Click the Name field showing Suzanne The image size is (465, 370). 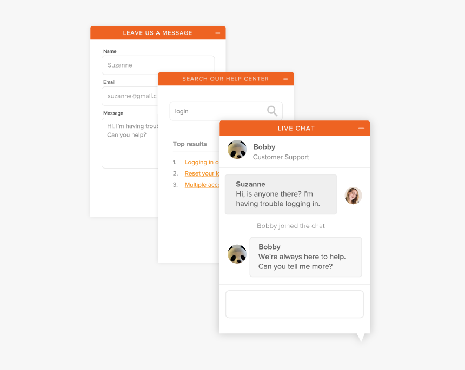158,65
